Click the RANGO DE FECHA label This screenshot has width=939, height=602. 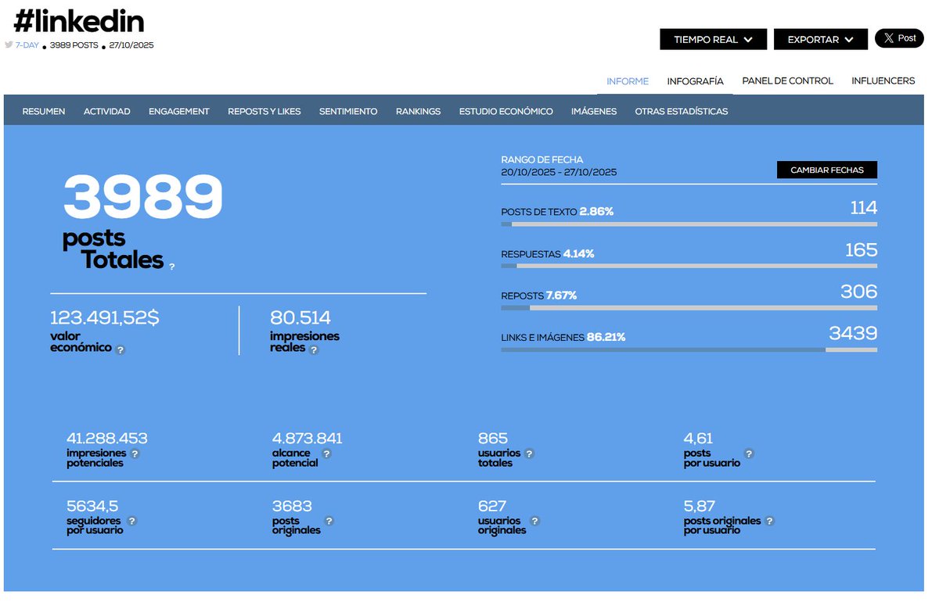[x=542, y=159]
